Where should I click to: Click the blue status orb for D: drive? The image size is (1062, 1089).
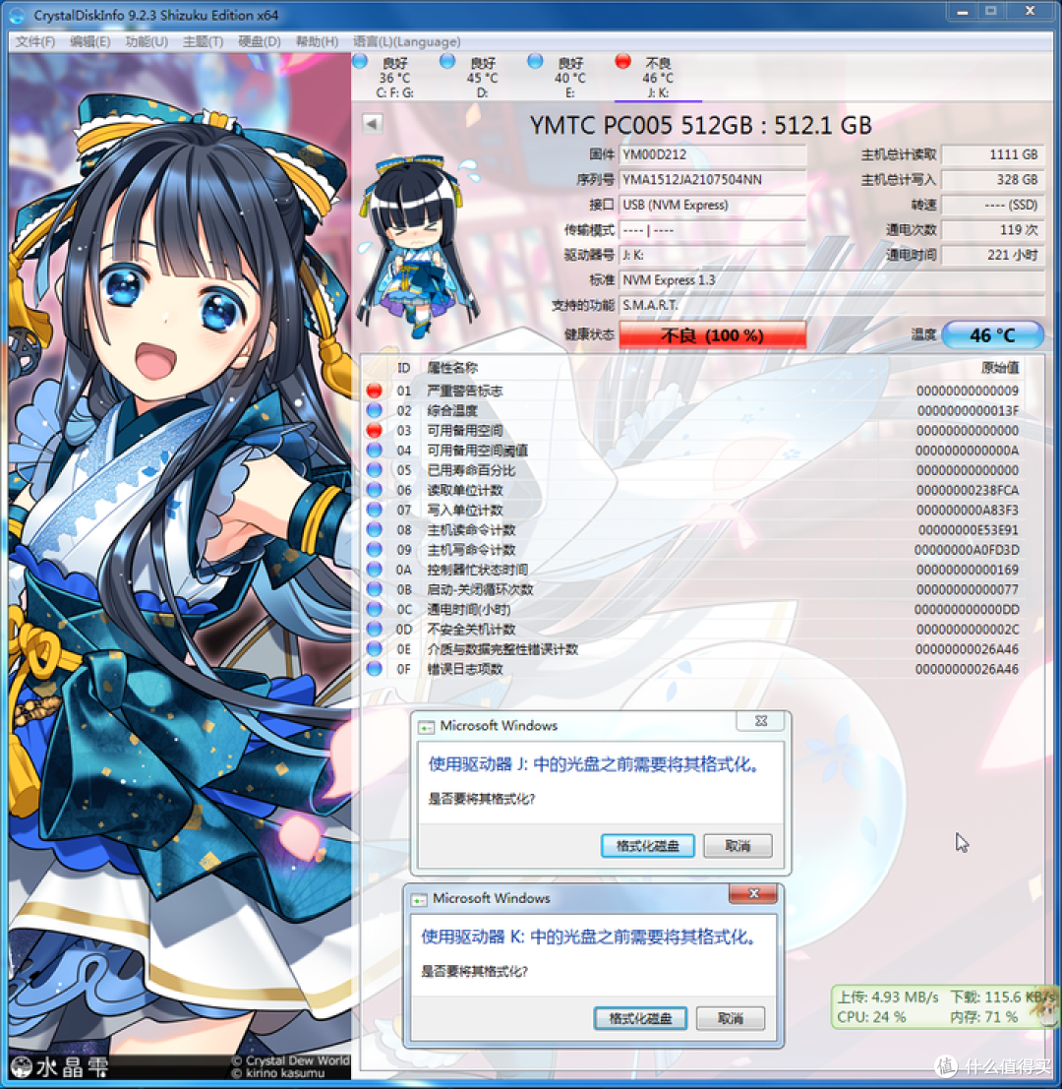447,61
